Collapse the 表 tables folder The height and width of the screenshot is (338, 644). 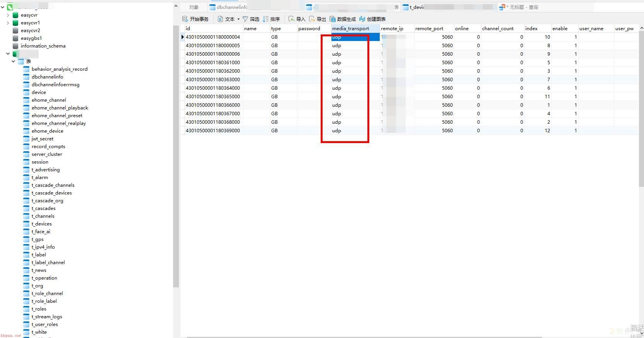point(14,61)
